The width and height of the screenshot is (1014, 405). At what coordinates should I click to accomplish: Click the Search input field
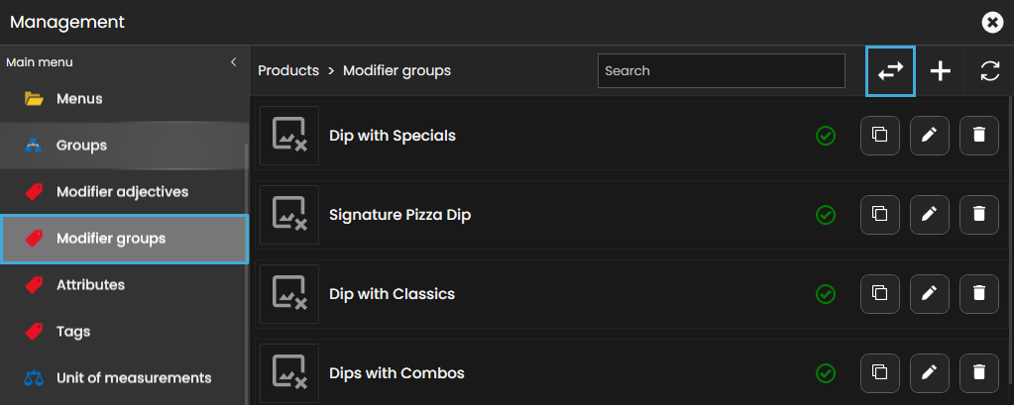pos(721,71)
